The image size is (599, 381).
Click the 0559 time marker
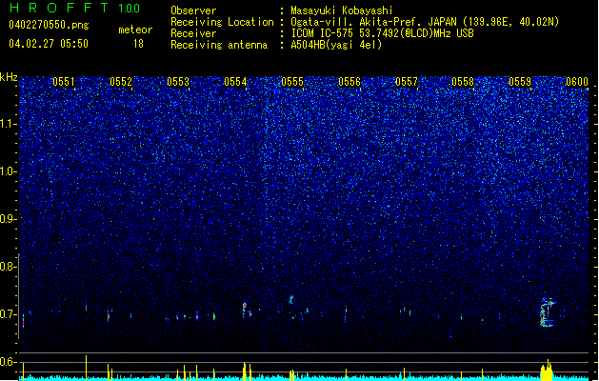520,82
